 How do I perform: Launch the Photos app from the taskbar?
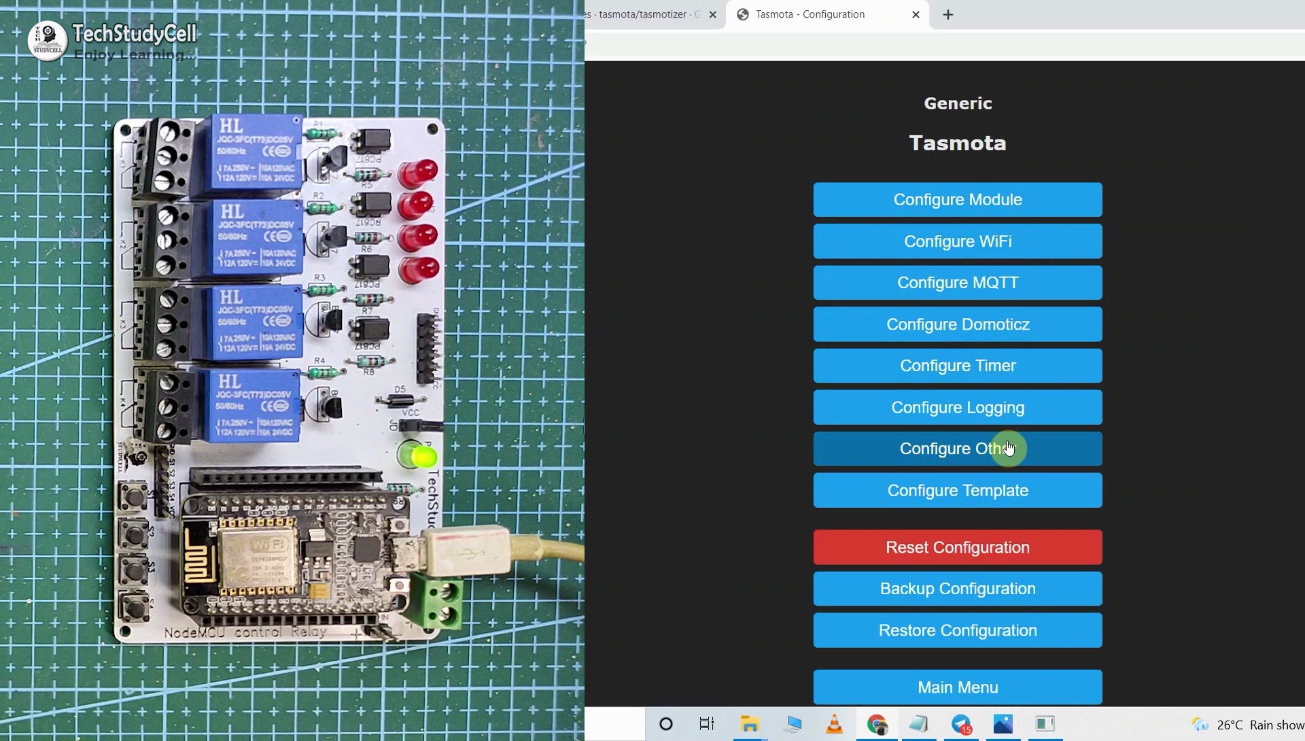1003,724
